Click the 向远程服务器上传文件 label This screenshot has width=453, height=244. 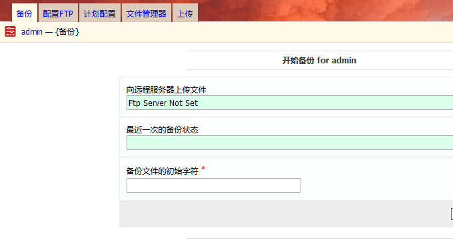[166, 90]
